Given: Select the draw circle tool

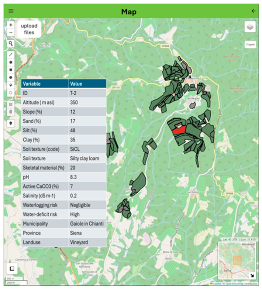Looking at the screenshot, I should click(11, 77).
